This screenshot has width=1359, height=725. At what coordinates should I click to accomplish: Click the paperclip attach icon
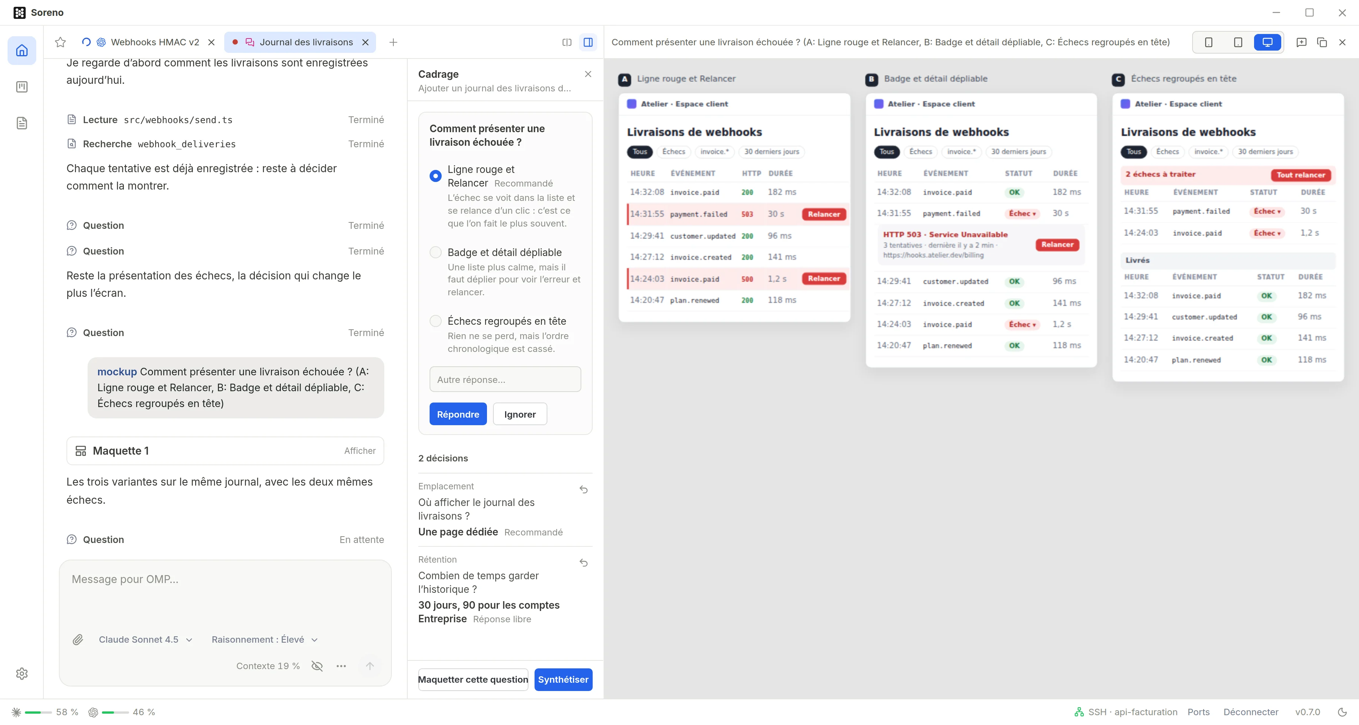(x=78, y=640)
